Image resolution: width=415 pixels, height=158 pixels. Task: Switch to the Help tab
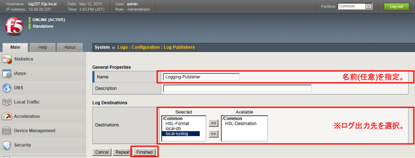[x=42, y=47]
